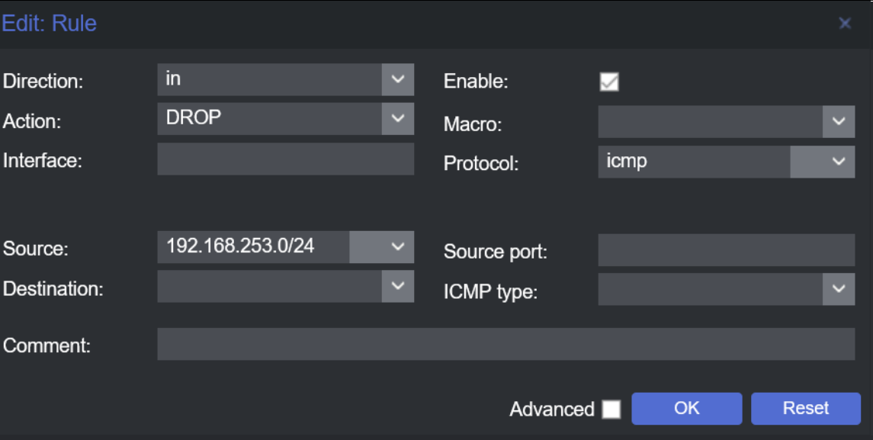Click the Source field with 192.168.253.0/24

click(253, 247)
